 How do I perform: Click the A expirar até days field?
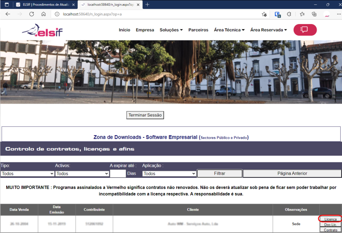117,173
